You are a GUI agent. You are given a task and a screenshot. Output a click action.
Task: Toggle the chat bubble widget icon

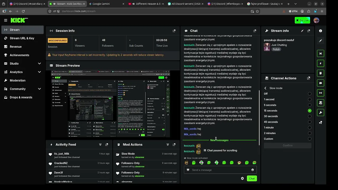click(321, 83)
